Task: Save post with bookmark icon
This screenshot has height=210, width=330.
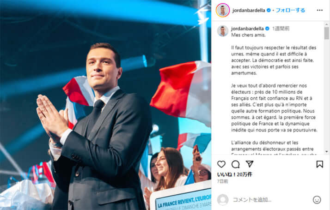Action: (319, 164)
